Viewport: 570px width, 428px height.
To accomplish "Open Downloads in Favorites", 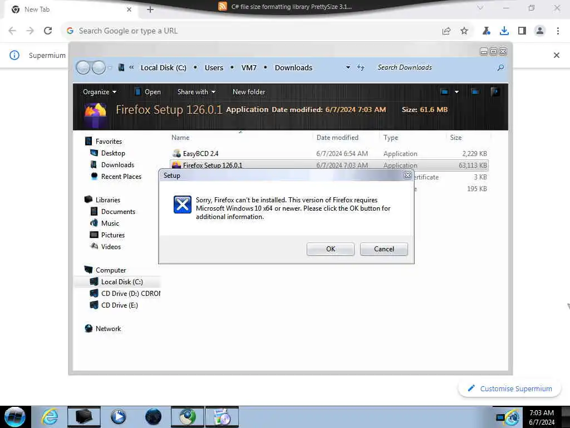I will [117, 165].
